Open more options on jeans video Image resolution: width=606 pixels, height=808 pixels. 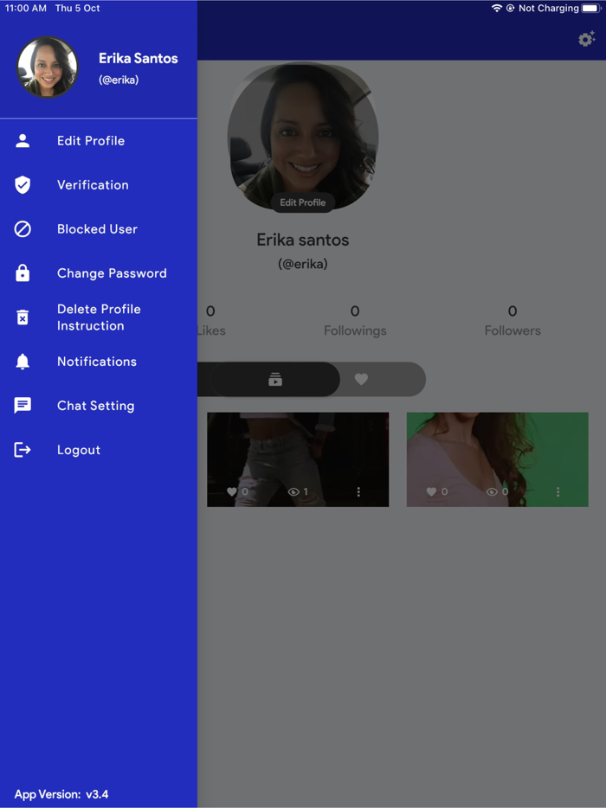pos(358,491)
